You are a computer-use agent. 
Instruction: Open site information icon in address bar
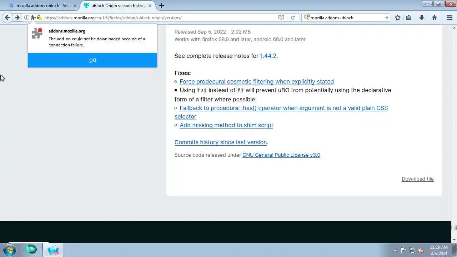(27, 17)
